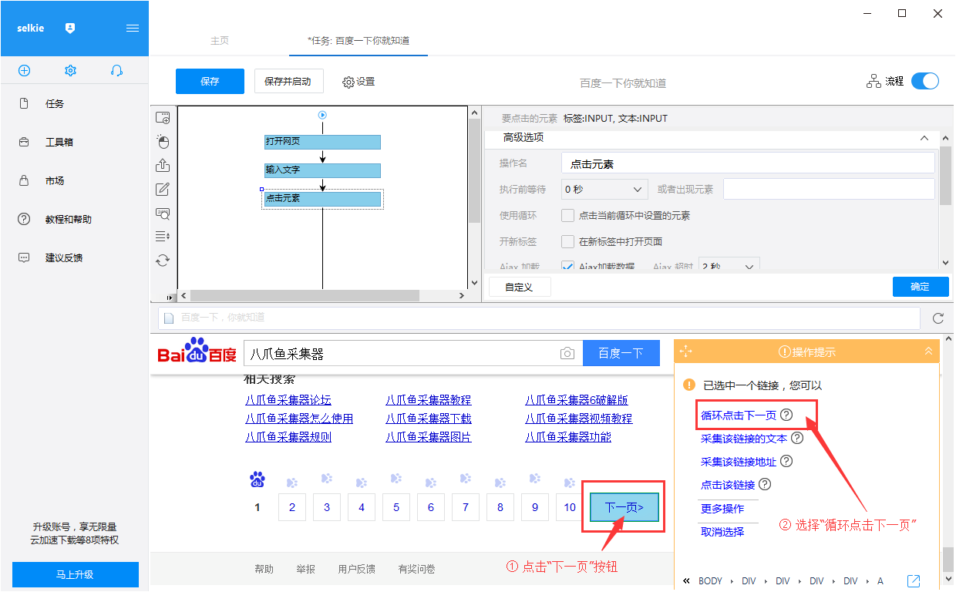Click help icon next to 采集该链接地址
Screen dimensions: 956x592
pyautogui.click(x=786, y=461)
